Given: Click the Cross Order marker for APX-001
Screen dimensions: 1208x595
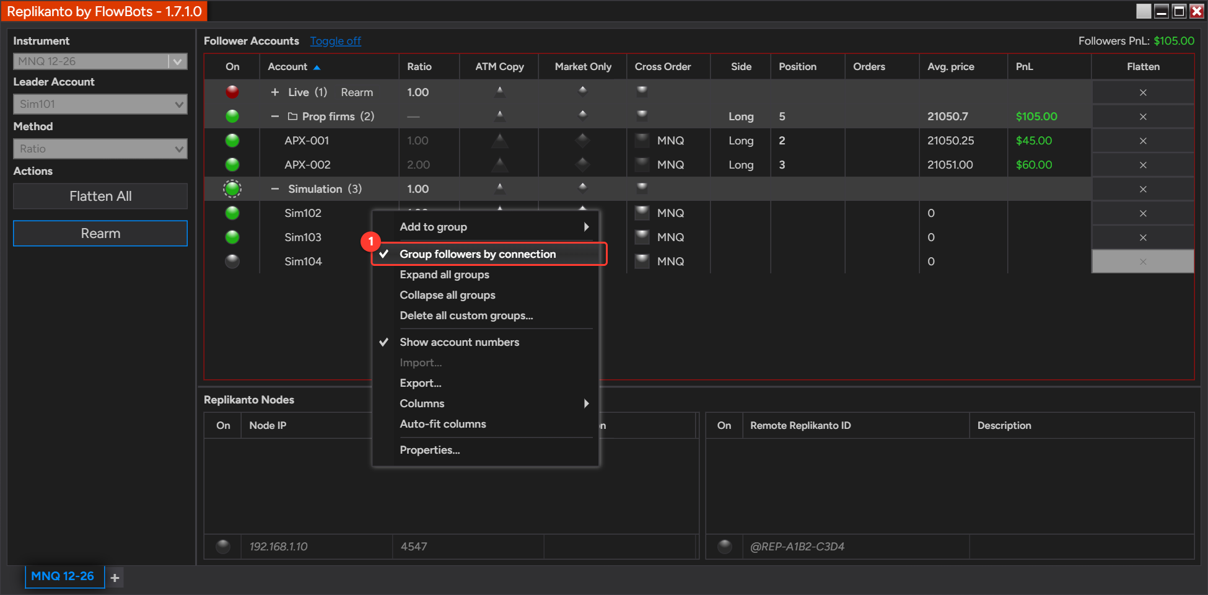Looking at the screenshot, I should [x=642, y=140].
